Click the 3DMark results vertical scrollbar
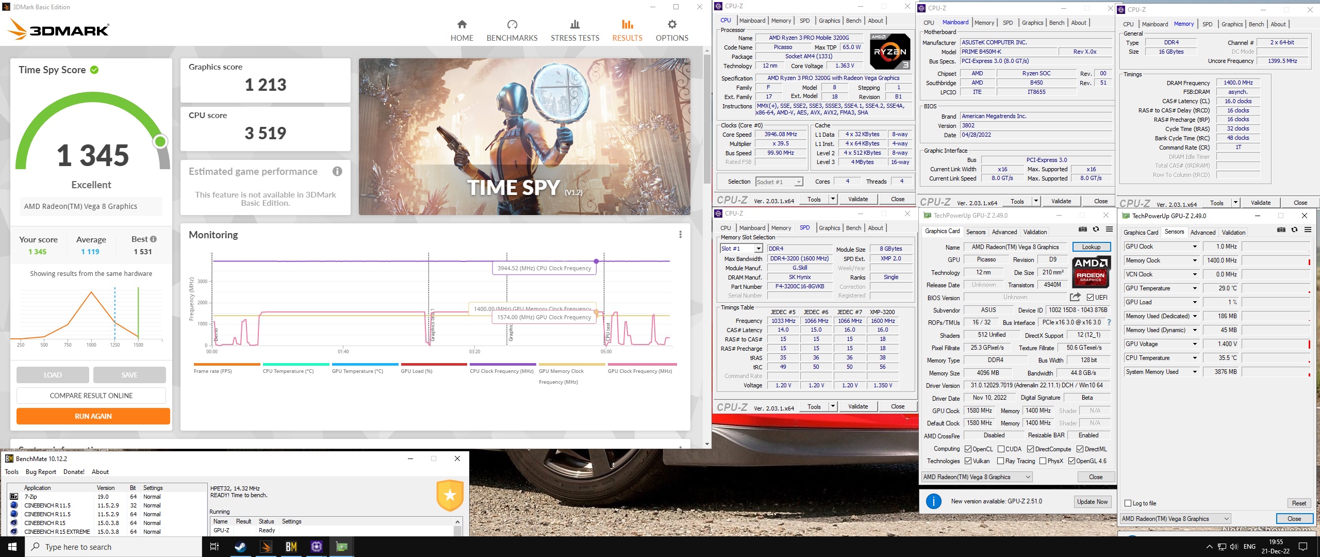The width and height of the screenshot is (1320, 557). point(706,119)
